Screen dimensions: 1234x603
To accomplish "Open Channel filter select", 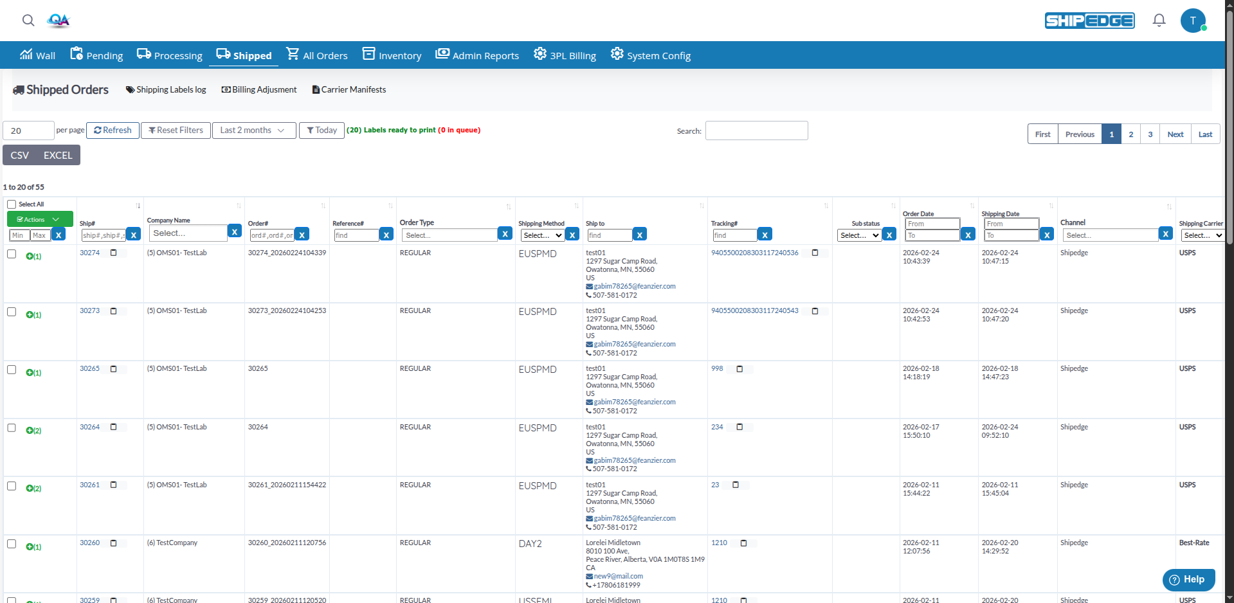I will [1109, 235].
